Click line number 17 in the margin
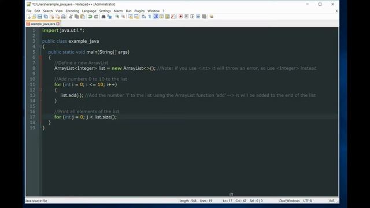Image resolution: width=370 pixels, height=208 pixels. click(32, 117)
